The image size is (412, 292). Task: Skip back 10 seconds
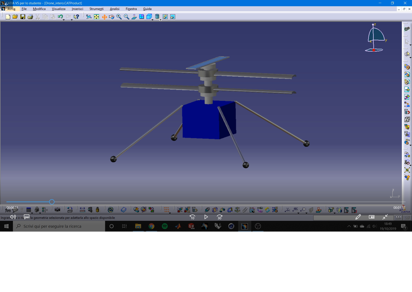(192, 217)
